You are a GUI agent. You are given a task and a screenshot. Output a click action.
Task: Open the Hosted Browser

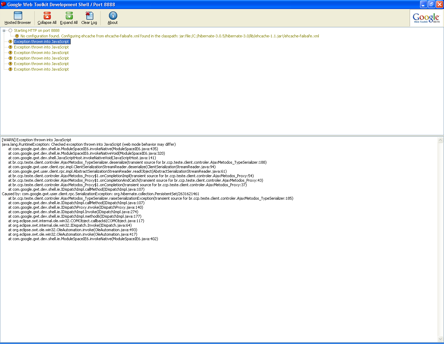[x=18, y=18]
